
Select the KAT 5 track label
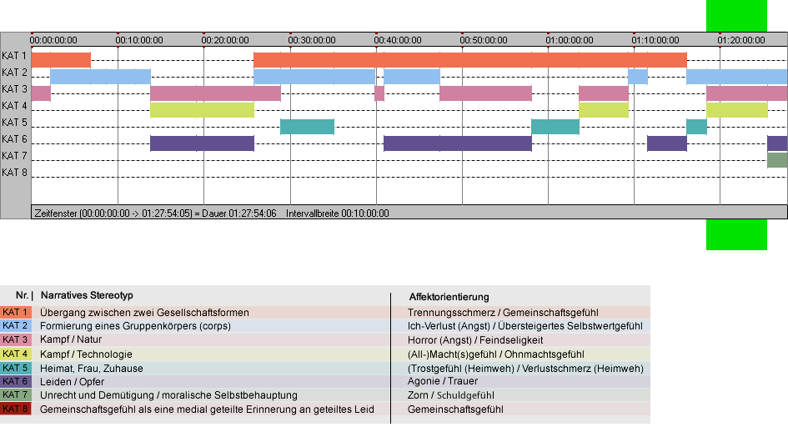(14, 123)
